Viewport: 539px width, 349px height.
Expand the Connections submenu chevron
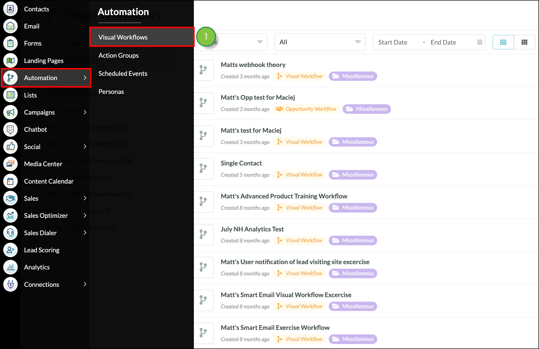point(85,284)
